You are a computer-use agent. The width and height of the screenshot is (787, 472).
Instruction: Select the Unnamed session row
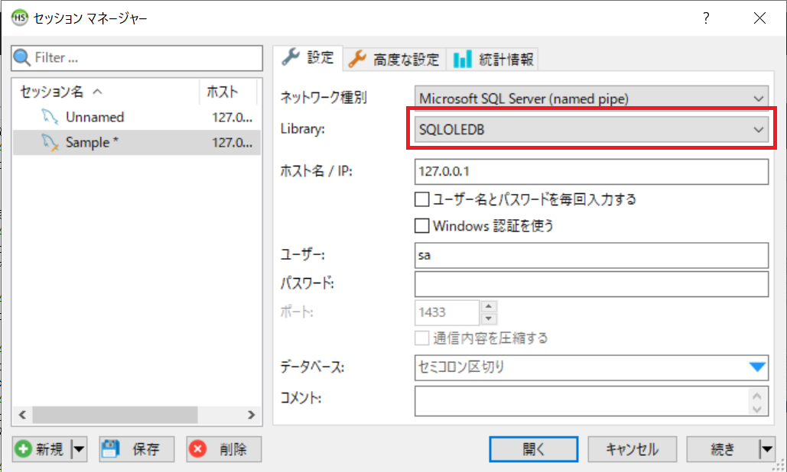(136, 118)
